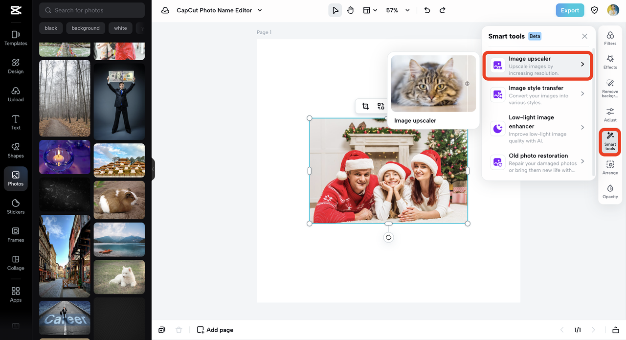Open the Filters tool

pyautogui.click(x=610, y=38)
